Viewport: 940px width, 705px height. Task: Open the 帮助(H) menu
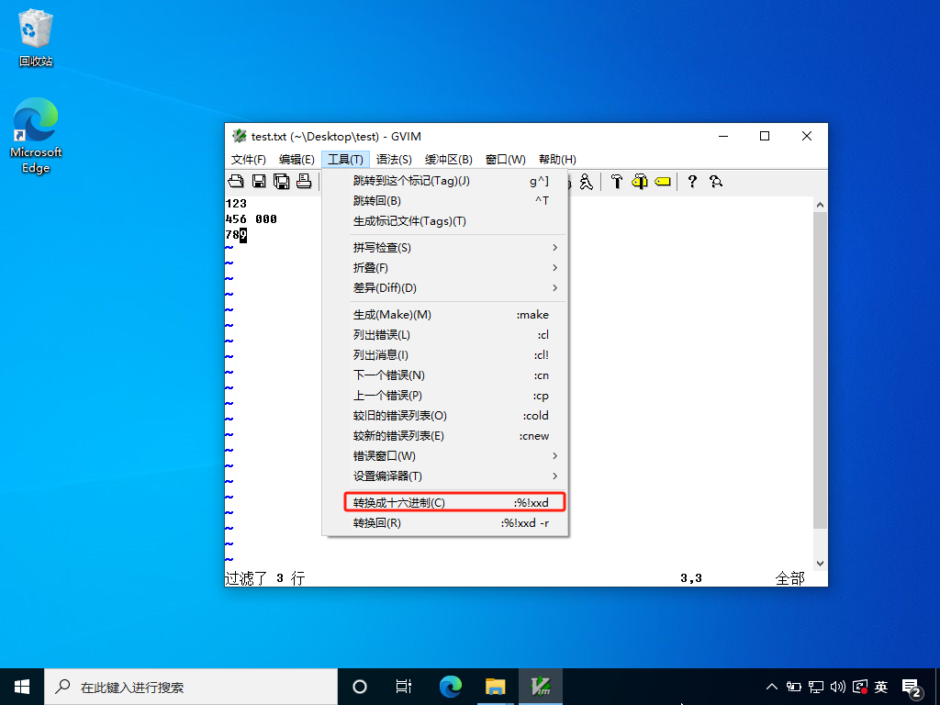557,160
